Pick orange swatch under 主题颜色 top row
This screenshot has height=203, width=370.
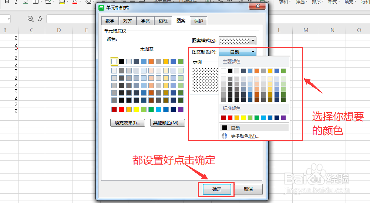pyautogui.click(x=257, y=70)
